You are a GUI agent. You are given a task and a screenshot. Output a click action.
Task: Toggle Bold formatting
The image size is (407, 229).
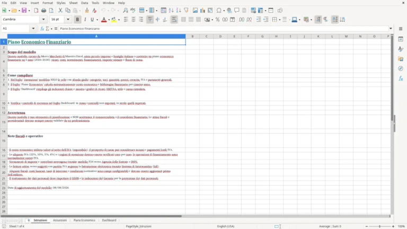[x=77, y=20]
